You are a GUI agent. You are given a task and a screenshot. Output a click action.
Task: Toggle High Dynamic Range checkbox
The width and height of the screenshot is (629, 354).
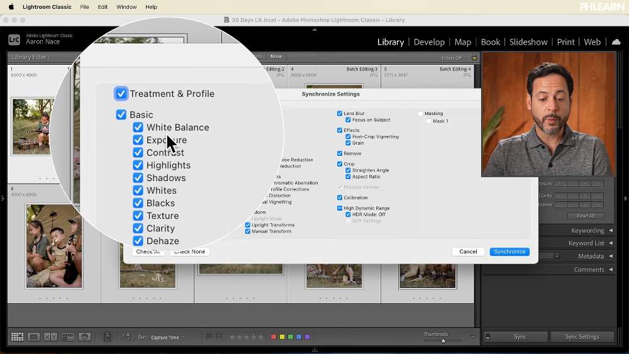click(x=340, y=208)
